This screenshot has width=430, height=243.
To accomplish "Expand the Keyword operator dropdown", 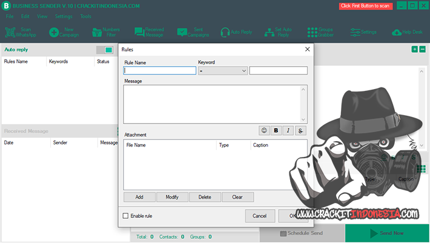I will [223, 71].
